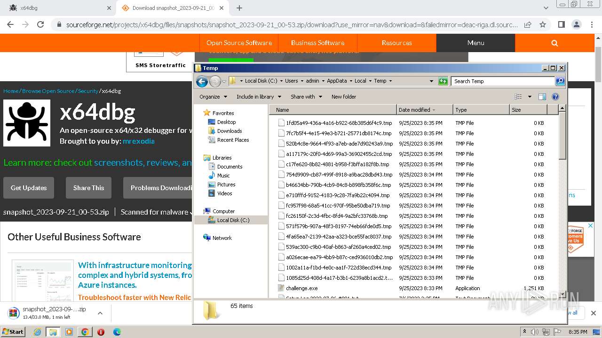Follow the mrexodia author link
The width and height of the screenshot is (602, 338).
pyautogui.click(x=138, y=141)
